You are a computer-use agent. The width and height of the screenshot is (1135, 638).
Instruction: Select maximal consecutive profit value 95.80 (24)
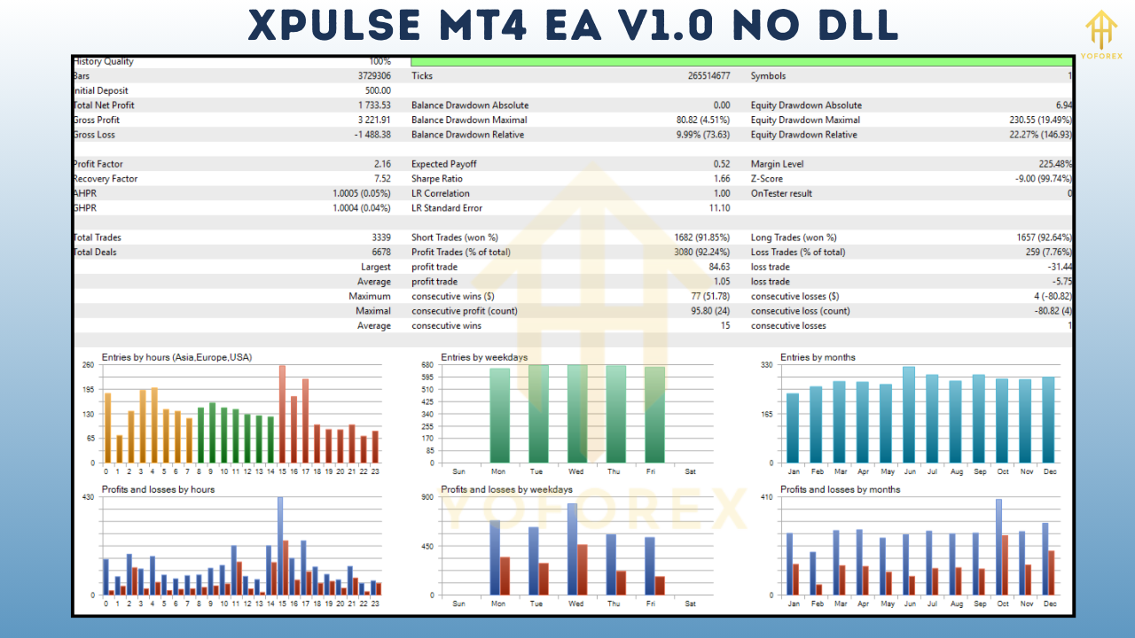(710, 311)
